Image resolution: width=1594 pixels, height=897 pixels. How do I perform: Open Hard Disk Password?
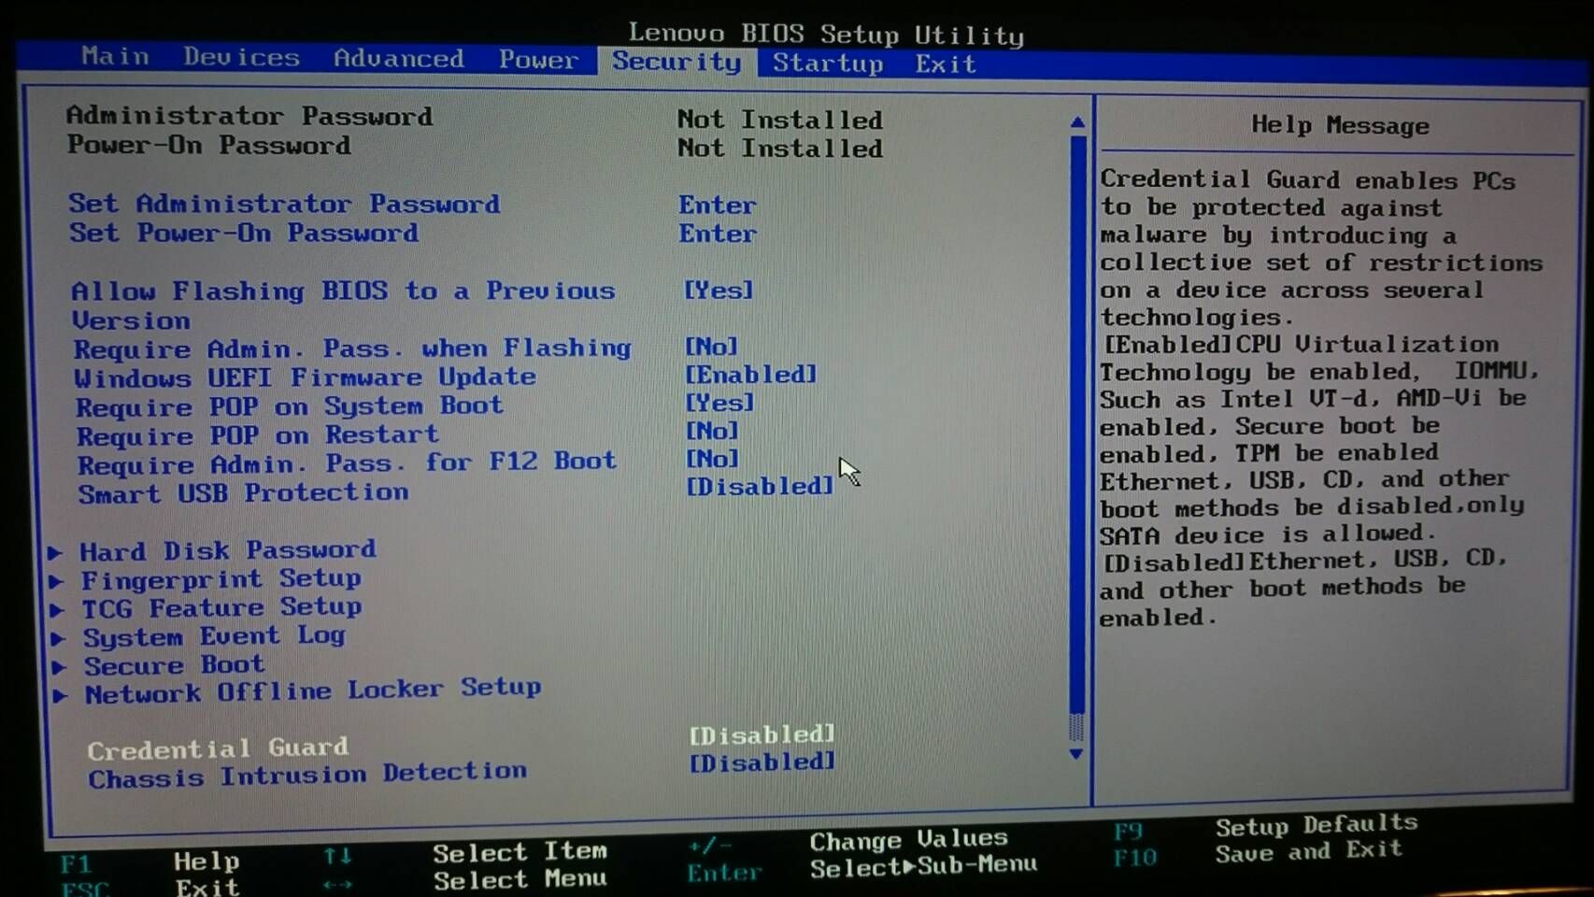coord(228,550)
